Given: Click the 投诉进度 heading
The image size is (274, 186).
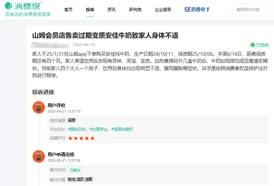Looking at the screenshot, I should point(43,92).
